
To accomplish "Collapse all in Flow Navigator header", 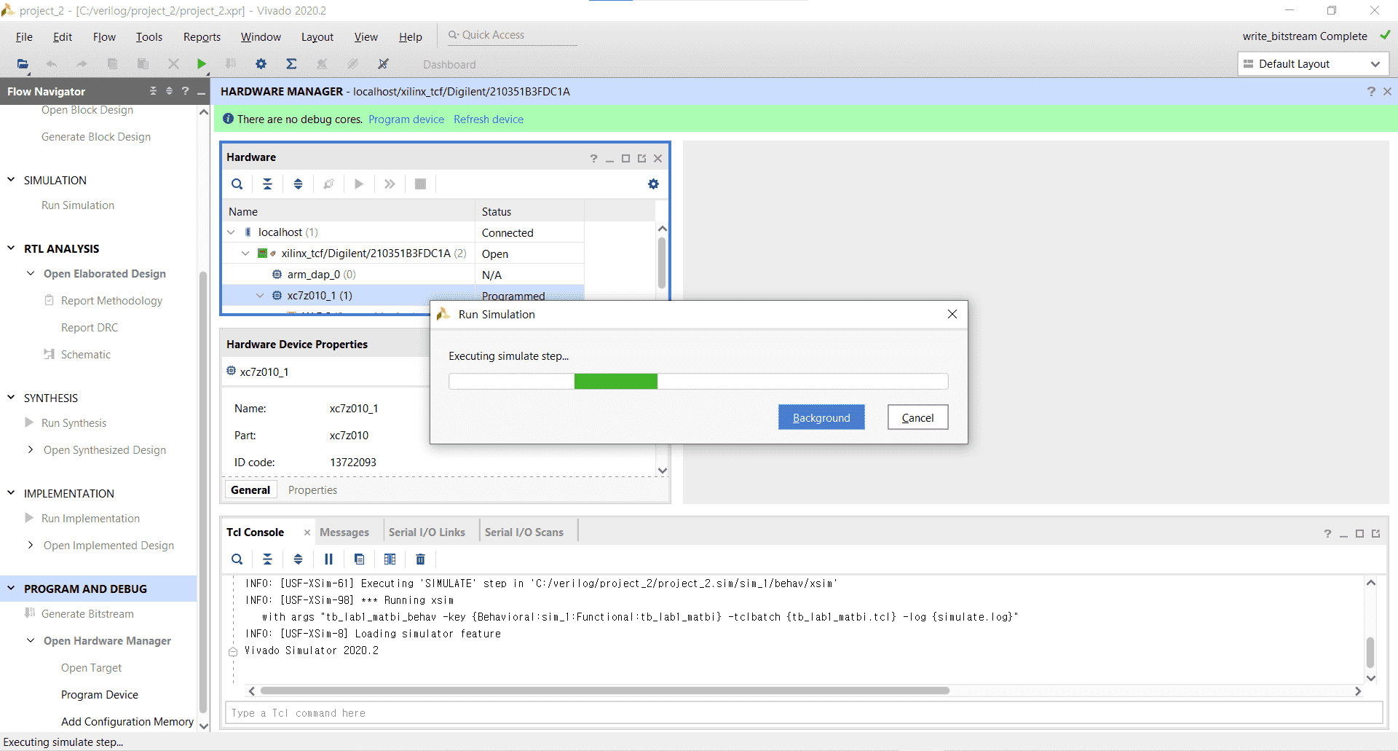I will [153, 91].
